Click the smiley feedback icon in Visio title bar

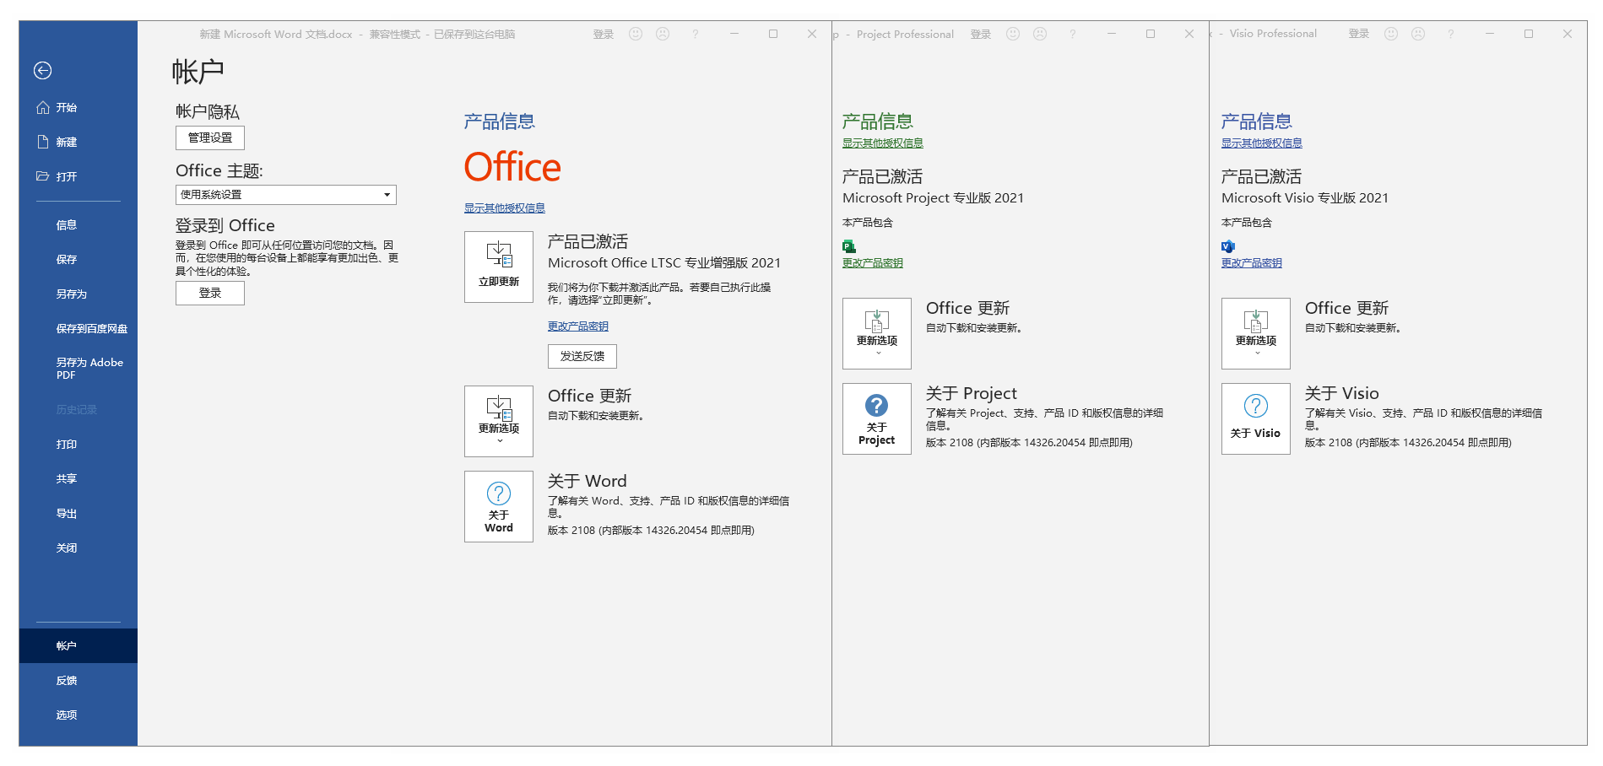click(x=1391, y=34)
